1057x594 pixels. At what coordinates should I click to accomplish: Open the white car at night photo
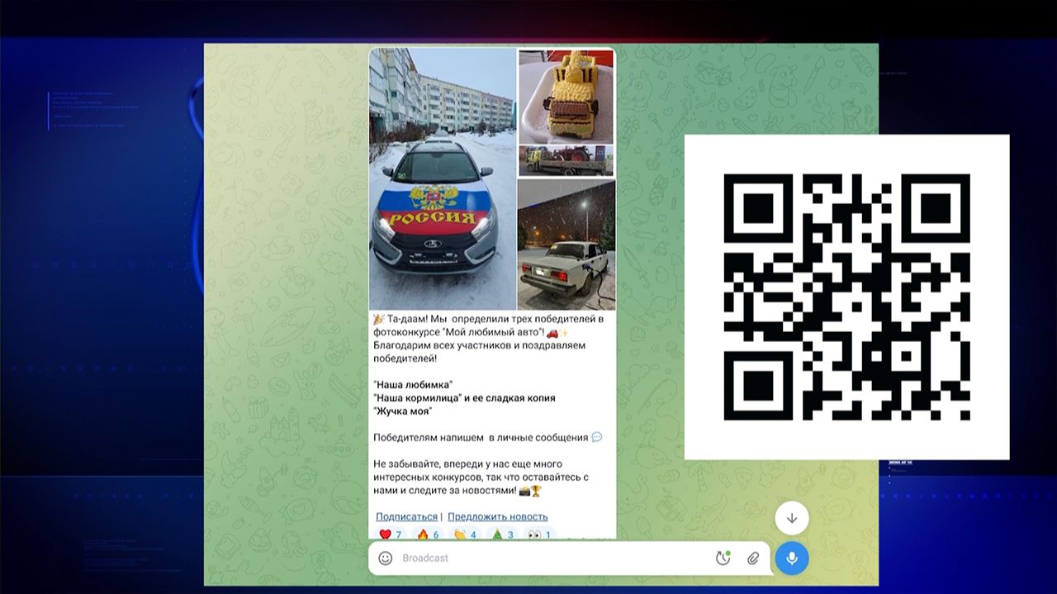(x=566, y=245)
